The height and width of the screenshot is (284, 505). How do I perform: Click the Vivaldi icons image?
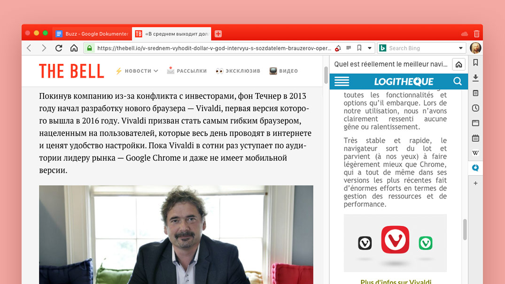pyautogui.click(x=395, y=243)
